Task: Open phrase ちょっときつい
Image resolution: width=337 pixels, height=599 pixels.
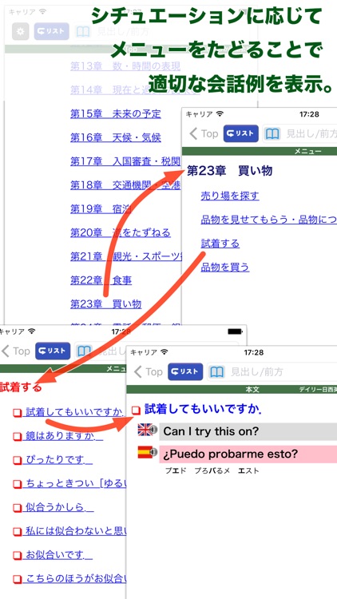Action: click(74, 484)
